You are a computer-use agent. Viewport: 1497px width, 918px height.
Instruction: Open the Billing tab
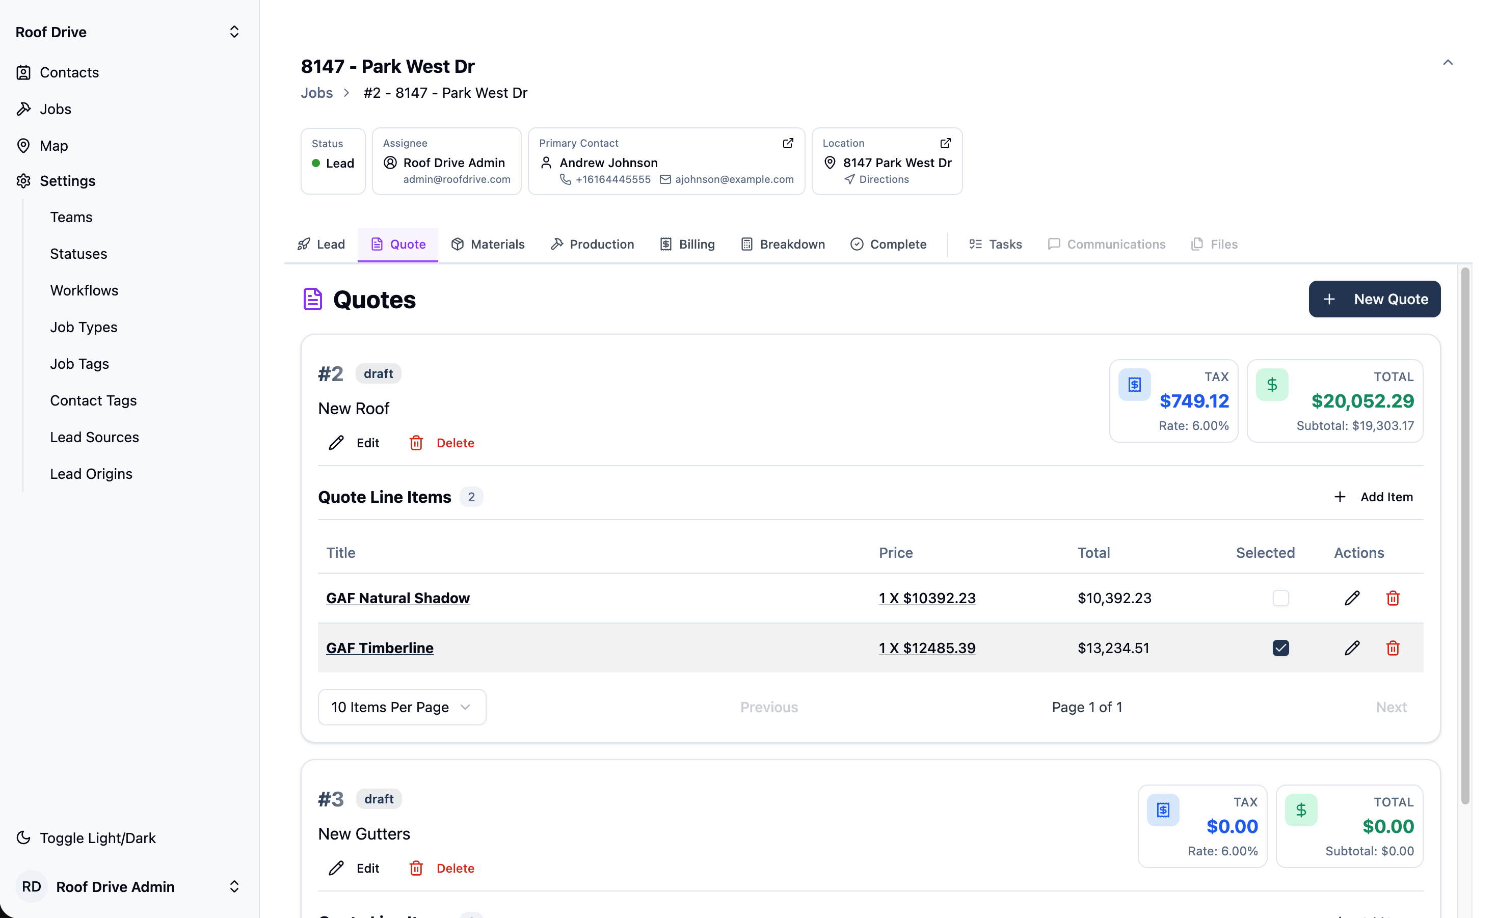[x=687, y=244]
